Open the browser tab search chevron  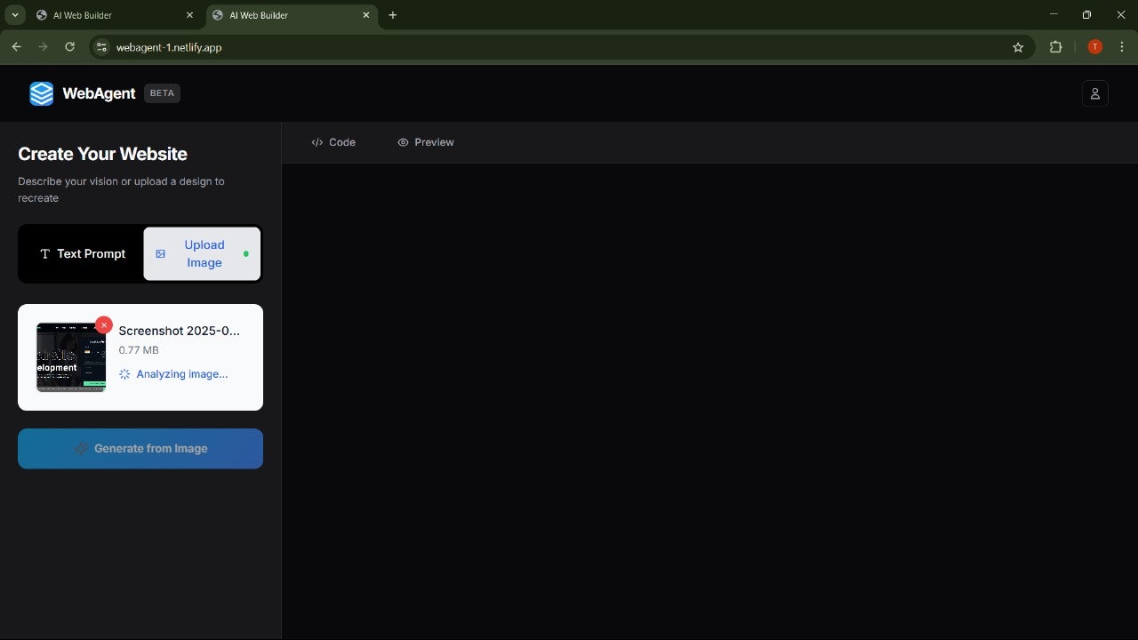(x=13, y=15)
